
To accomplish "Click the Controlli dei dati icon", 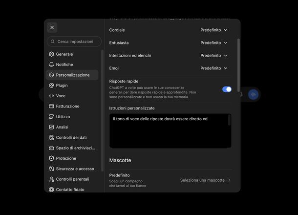I will pos(51,137).
